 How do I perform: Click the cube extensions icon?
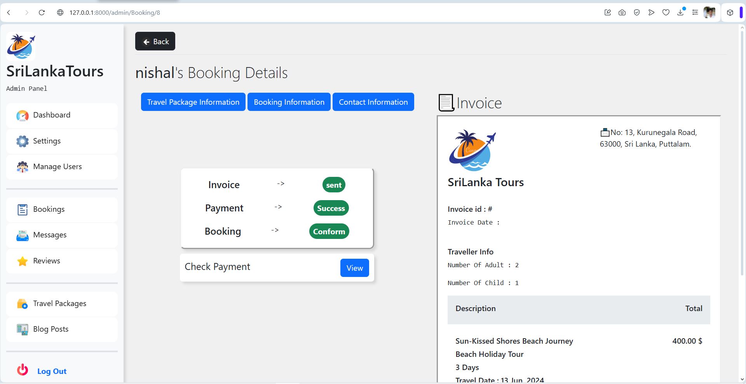[730, 12]
